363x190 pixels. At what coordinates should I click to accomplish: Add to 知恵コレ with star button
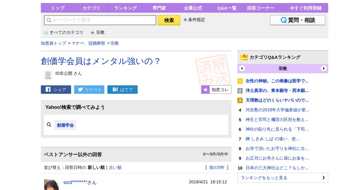216,90
